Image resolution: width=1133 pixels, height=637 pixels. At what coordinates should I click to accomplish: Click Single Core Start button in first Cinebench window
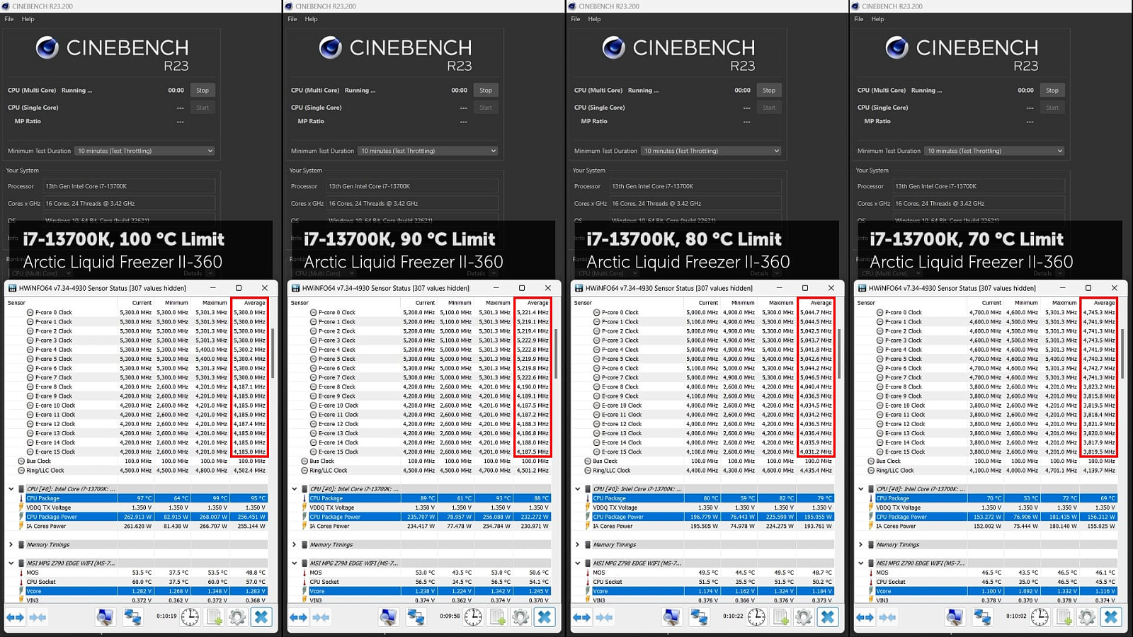(x=203, y=108)
